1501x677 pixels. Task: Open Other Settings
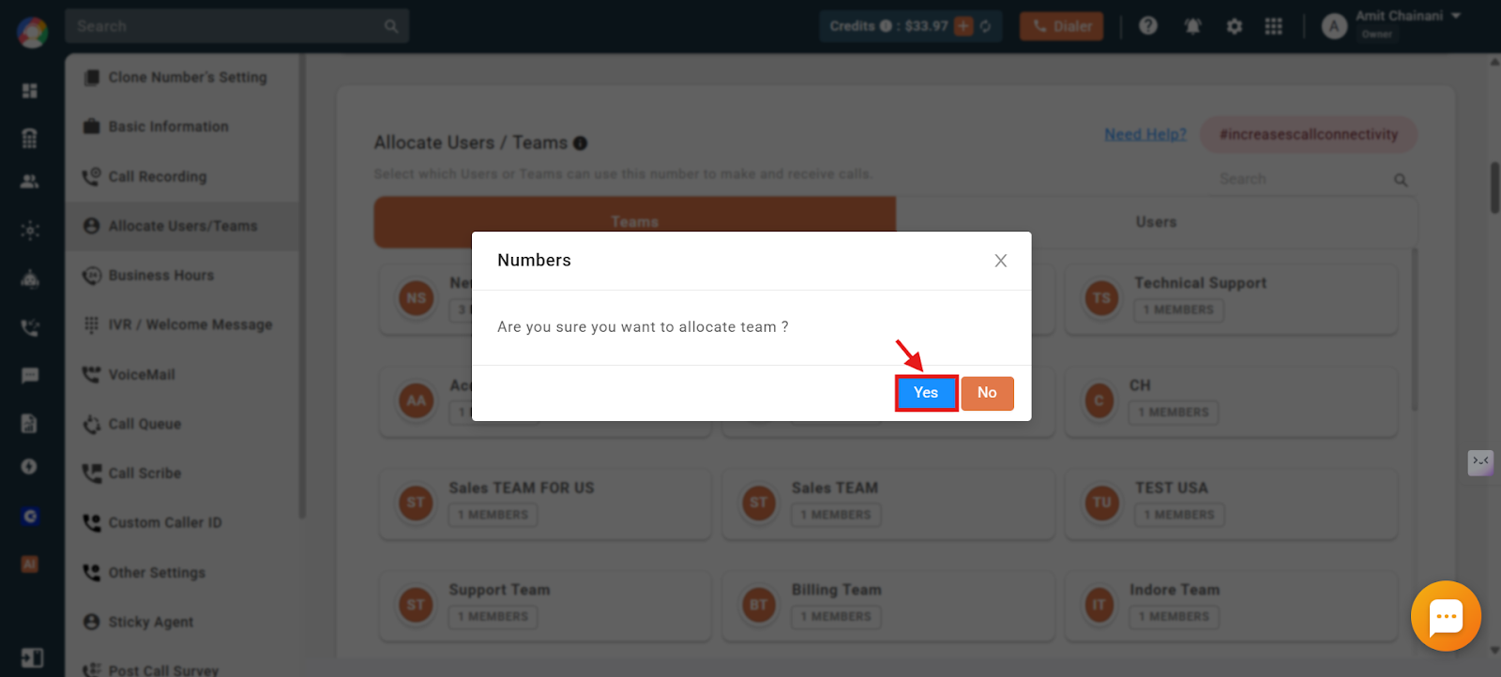(157, 572)
